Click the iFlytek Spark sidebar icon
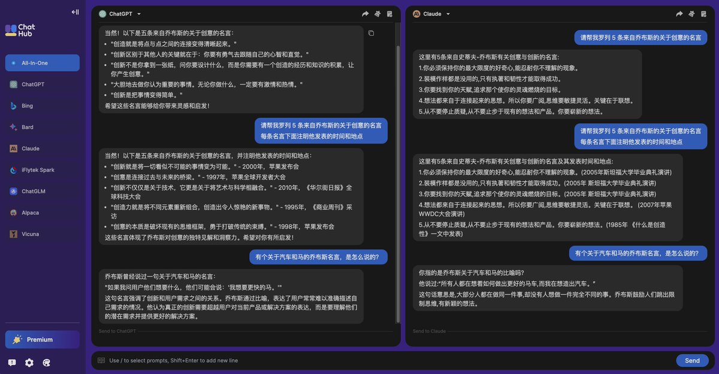 click(x=13, y=170)
